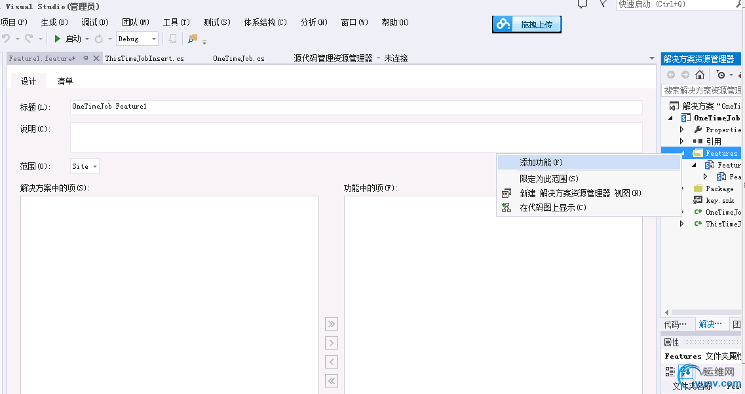The image size is (745, 394).
Task: Click the 说明 description text box
Action: tap(356, 137)
